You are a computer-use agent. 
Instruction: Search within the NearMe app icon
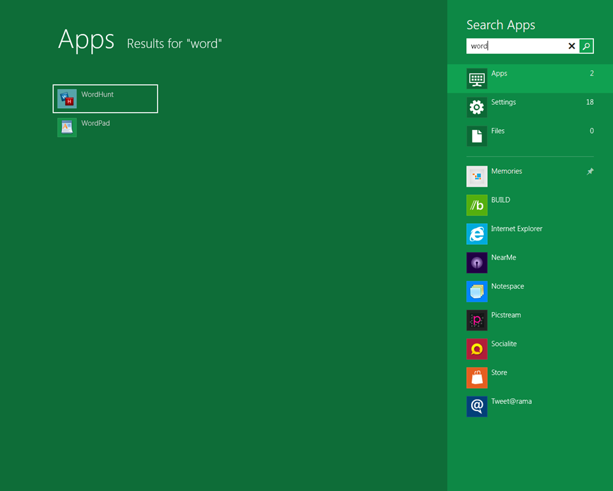click(x=477, y=263)
